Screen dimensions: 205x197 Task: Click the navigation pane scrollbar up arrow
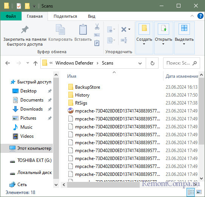click(x=56, y=75)
